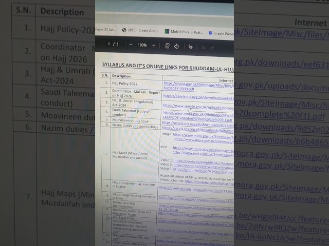This screenshot has width=329, height=246.
Task: Open the link for Hajj arrangement agreements in English
Action: click(x=196, y=189)
